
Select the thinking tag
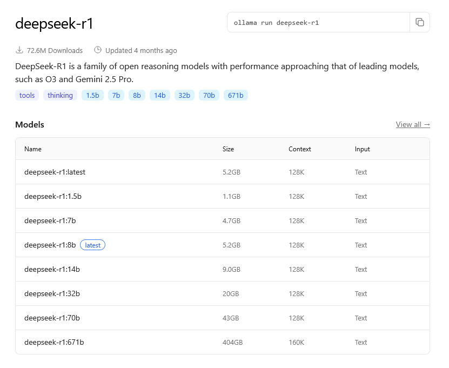[x=60, y=96]
